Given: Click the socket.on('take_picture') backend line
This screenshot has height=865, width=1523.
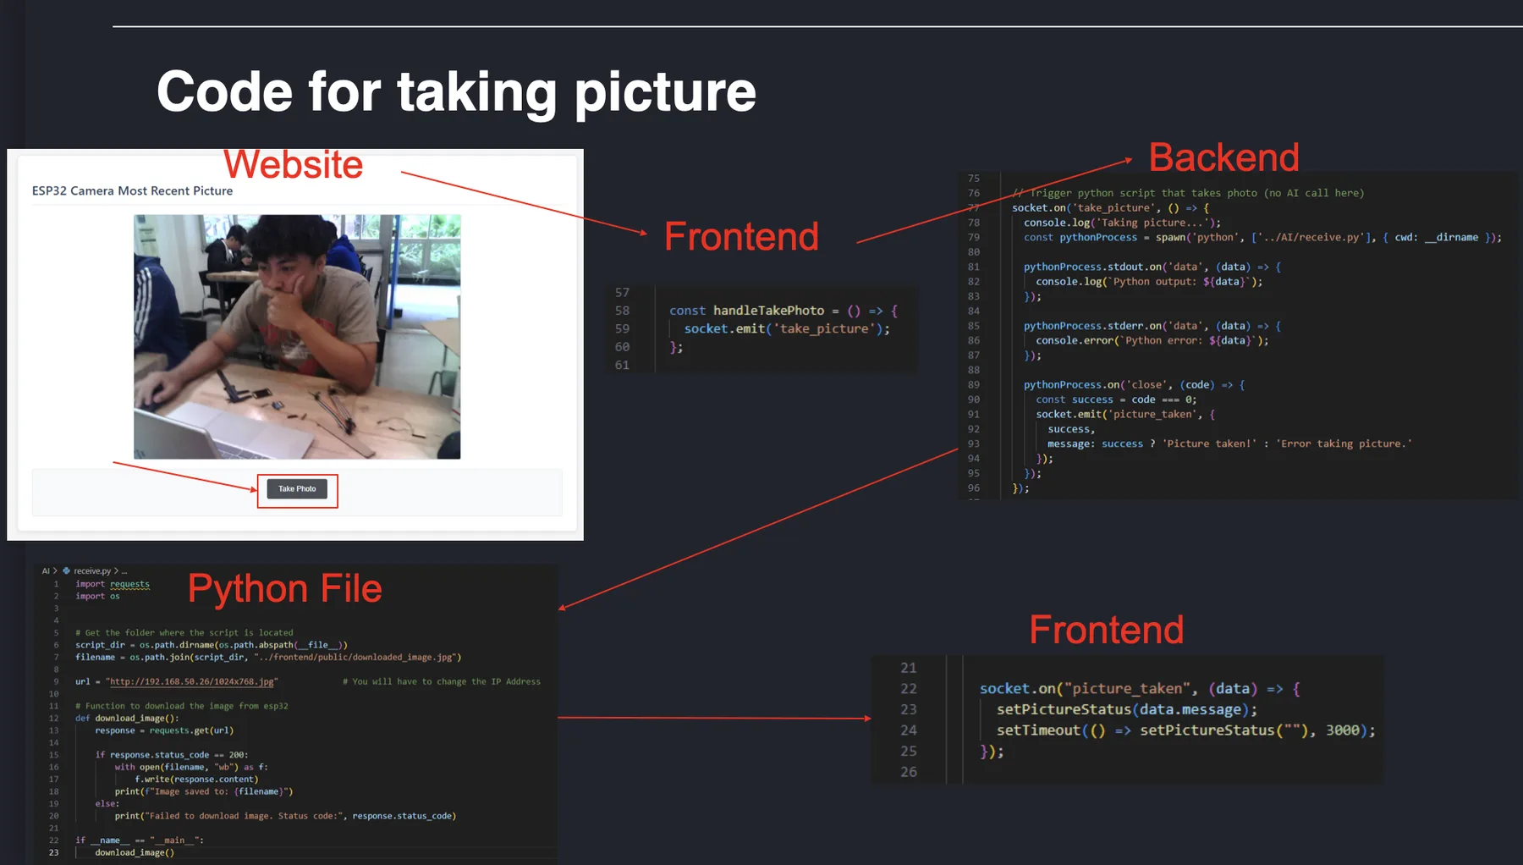Looking at the screenshot, I should click(x=1111, y=207).
